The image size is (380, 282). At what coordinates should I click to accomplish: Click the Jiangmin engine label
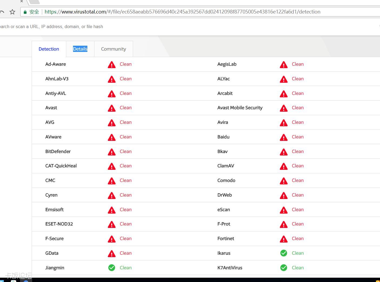pyautogui.click(x=55, y=268)
